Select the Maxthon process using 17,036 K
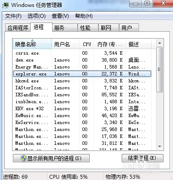The height and width of the screenshot is (180, 173). [x=82, y=136]
